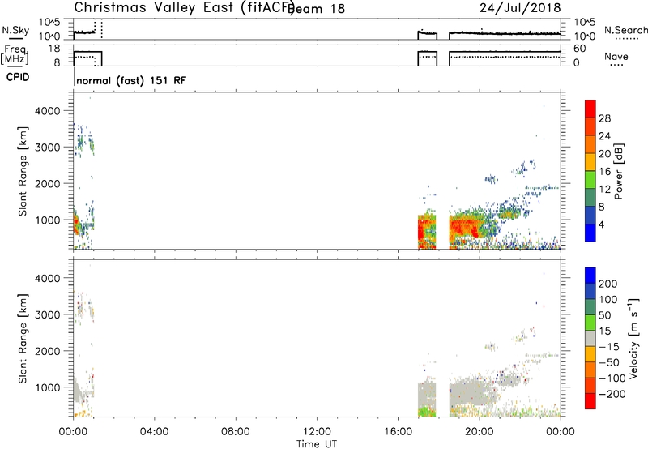This screenshot has height=449, width=648.
Task: Select the red top segment of Power color bar
Action: click(x=590, y=109)
